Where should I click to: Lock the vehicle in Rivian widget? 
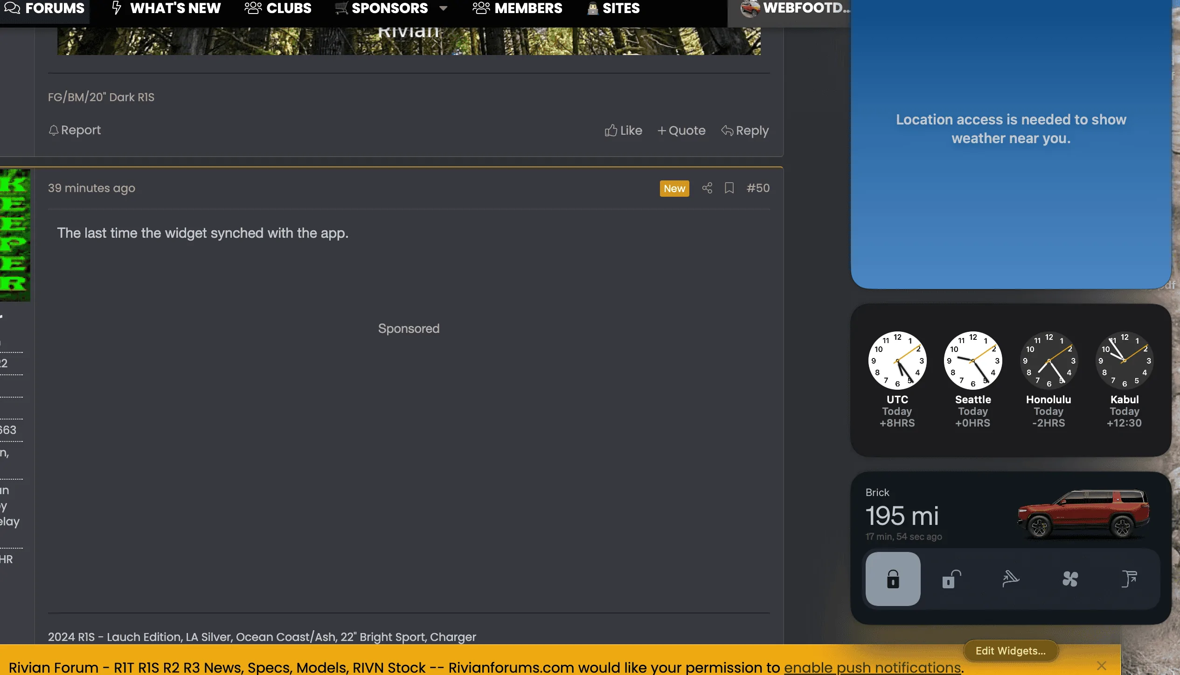[893, 579]
